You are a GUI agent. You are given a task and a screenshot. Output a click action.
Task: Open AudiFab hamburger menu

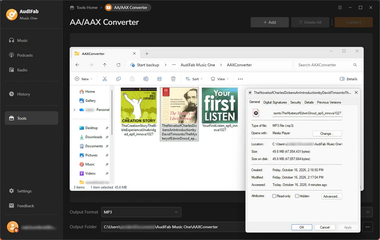tap(340, 8)
